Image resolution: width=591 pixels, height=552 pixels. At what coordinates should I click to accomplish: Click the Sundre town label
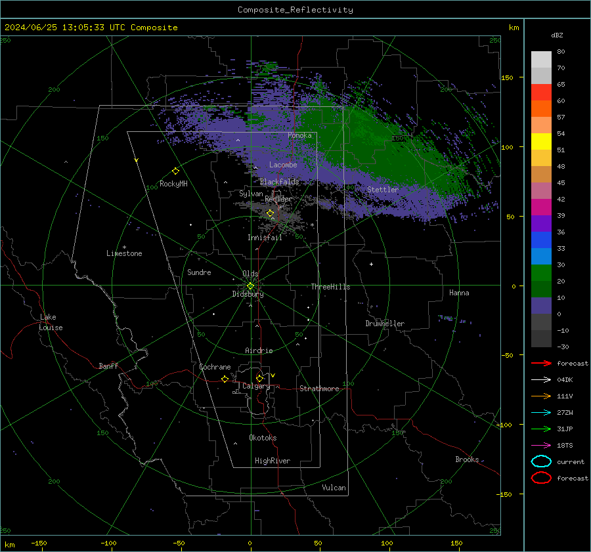point(199,272)
